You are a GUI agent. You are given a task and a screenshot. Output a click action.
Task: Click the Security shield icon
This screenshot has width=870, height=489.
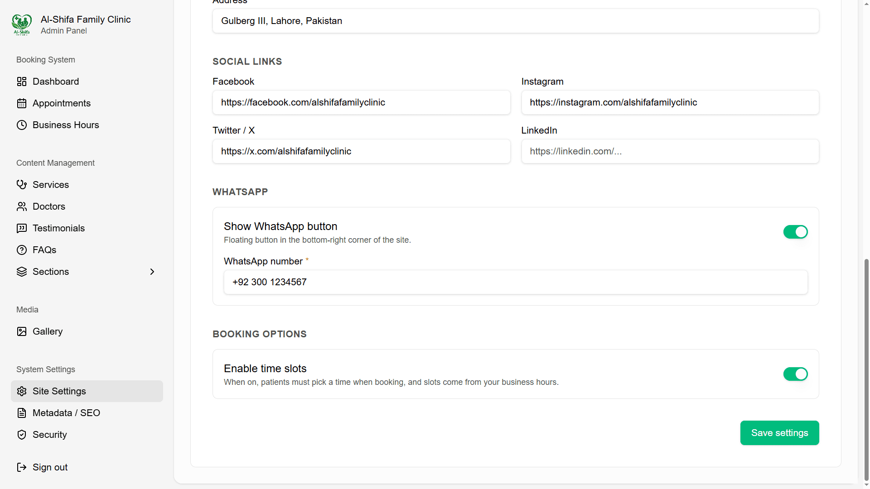pos(22,435)
